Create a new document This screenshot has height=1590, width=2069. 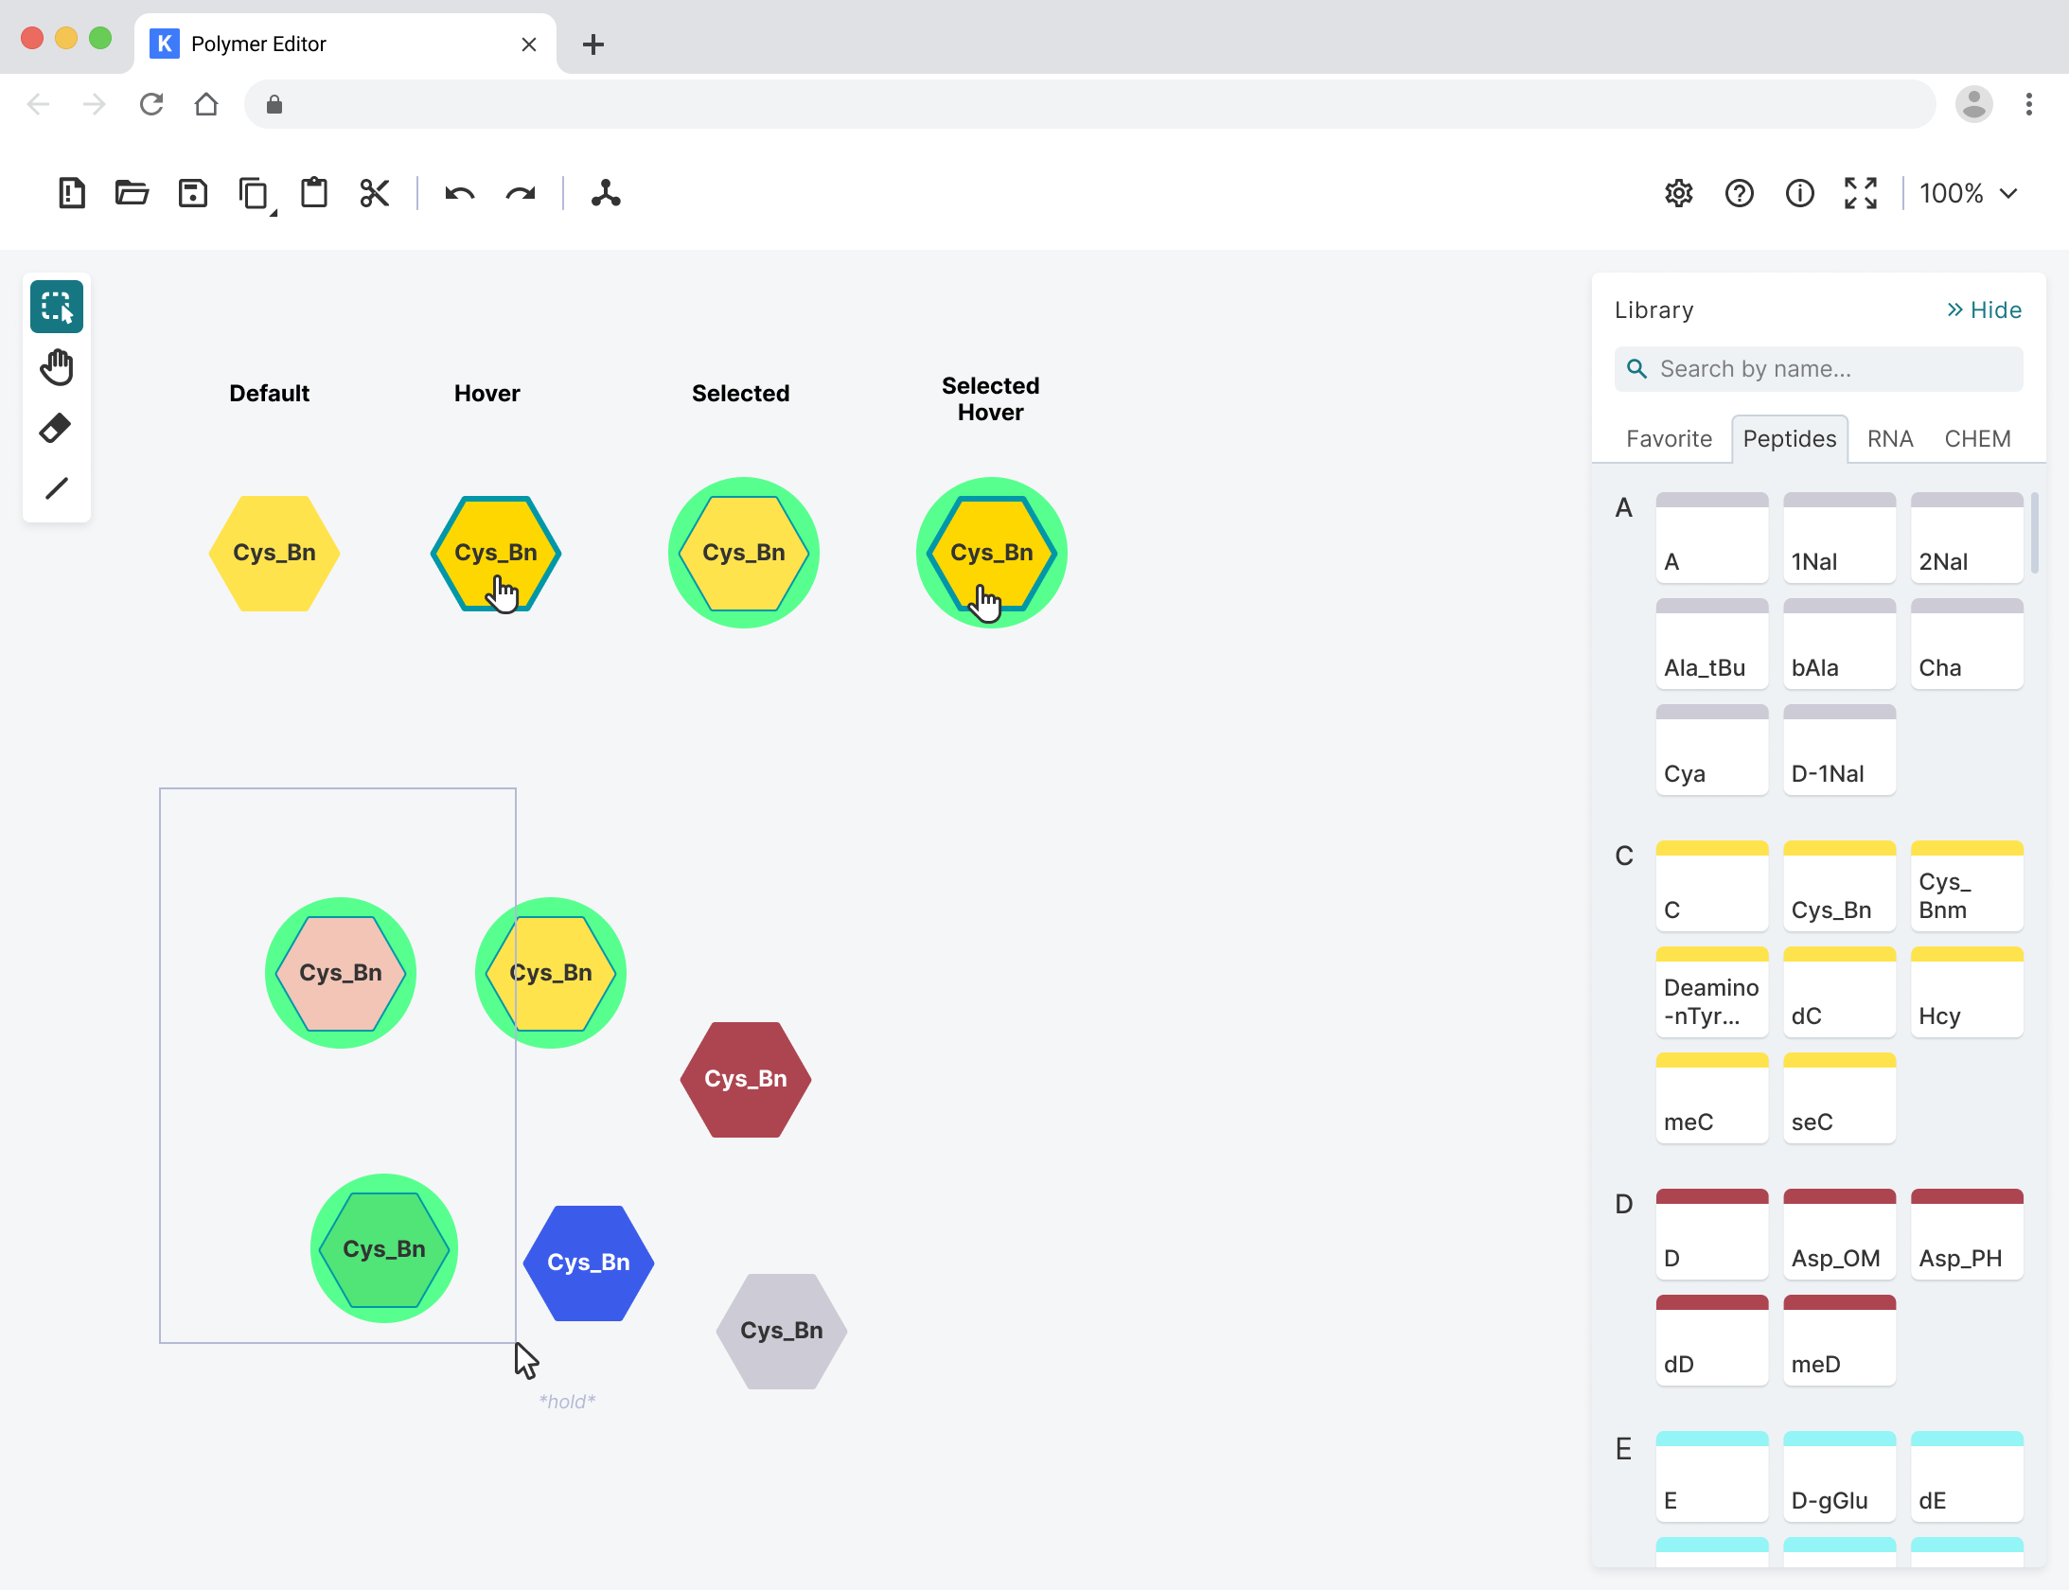(70, 193)
